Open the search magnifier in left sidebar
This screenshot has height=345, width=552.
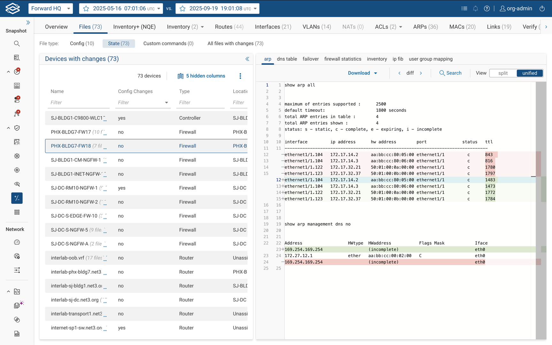pyautogui.click(x=17, y=43)
